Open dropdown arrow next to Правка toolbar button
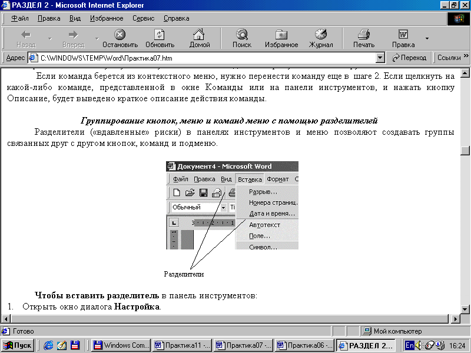Viewport: 471px width, 353px height. (x=427, y=38)
